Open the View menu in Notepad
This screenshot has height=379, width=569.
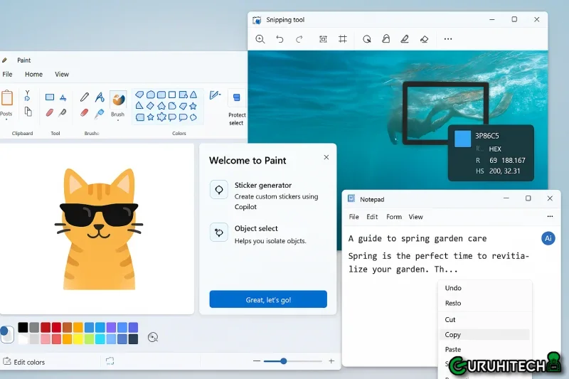click(x=415, y=217)
